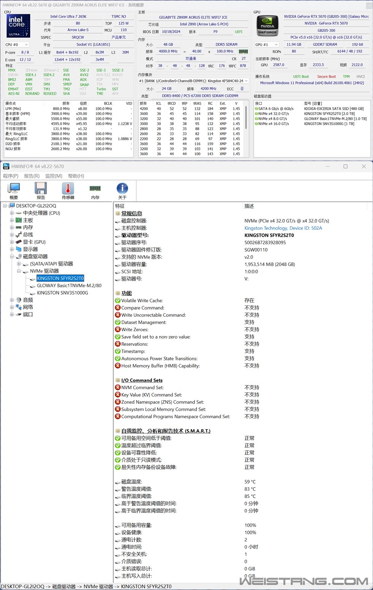The image size is (373, 590).
Task: Click the Host Memory Buffer (HMB) Capability row
Action: [241, 366]
